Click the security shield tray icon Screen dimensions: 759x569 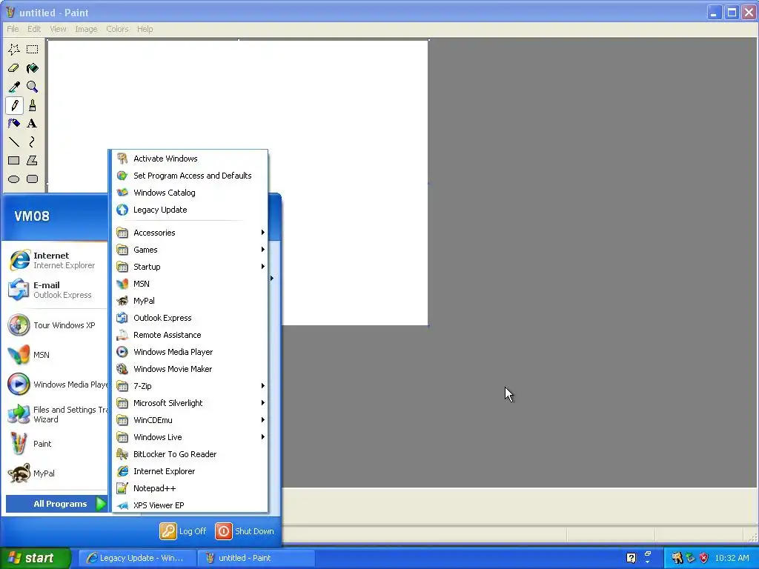pos(703,558)
